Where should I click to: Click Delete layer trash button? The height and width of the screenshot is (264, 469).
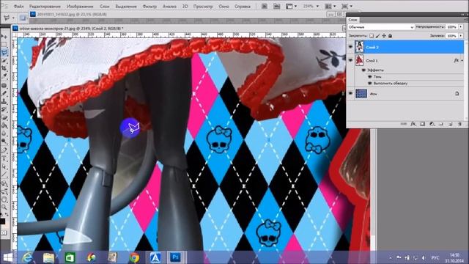click(459, 124)
